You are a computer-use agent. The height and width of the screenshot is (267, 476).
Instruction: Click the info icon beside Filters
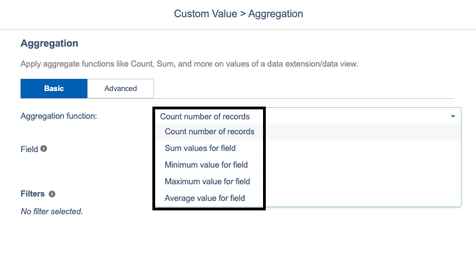click(x=52, y=194)
